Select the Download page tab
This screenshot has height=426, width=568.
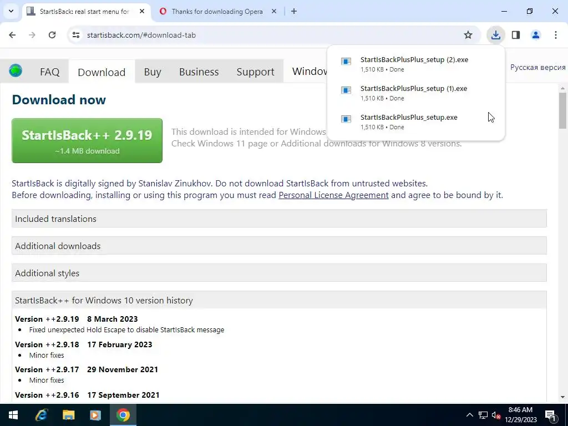tap(102, 72)
